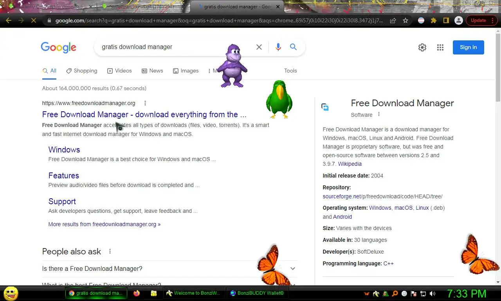Screen dimensions: 501x301
Task: Bookmark this page with the star icon
Action: coord(405,20)
